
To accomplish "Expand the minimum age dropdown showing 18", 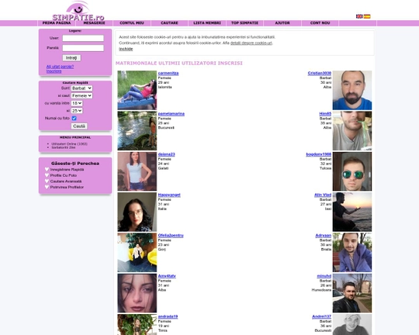I will coord(77,103).
